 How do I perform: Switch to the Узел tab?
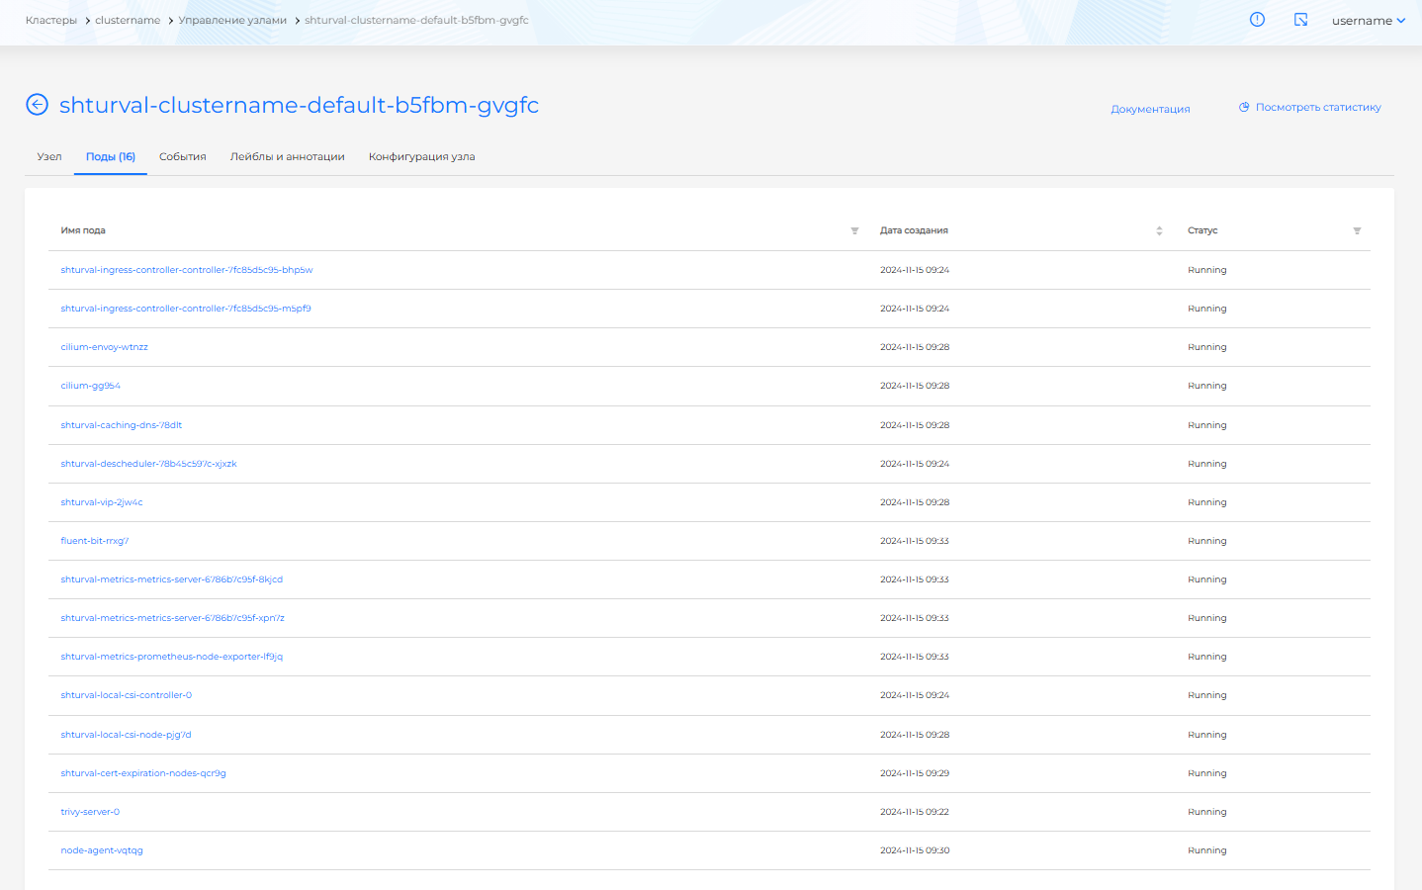click(x=49, y=157)
